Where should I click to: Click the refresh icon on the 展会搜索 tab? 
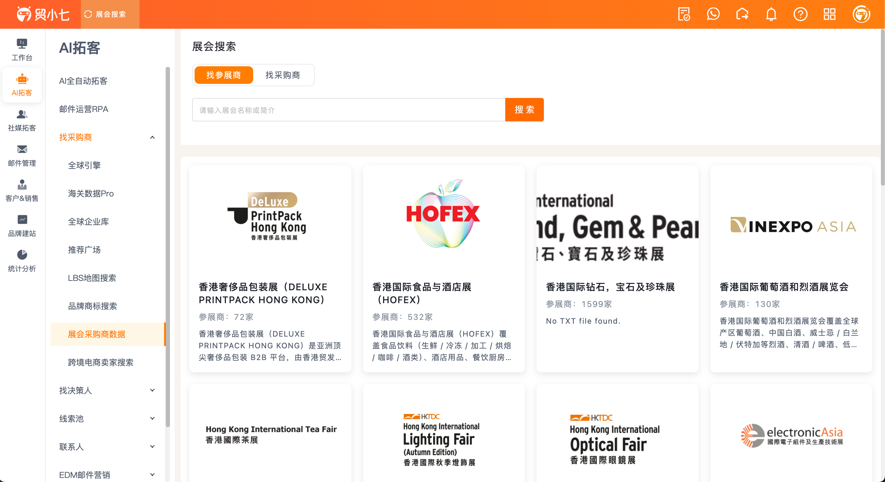point(88,14)
